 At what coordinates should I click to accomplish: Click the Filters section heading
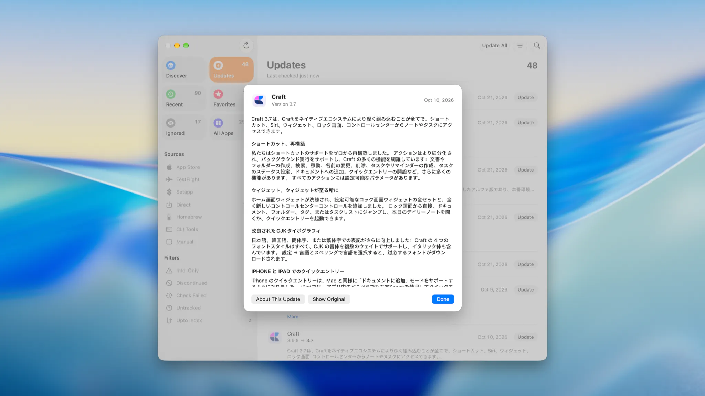point(171,258)
